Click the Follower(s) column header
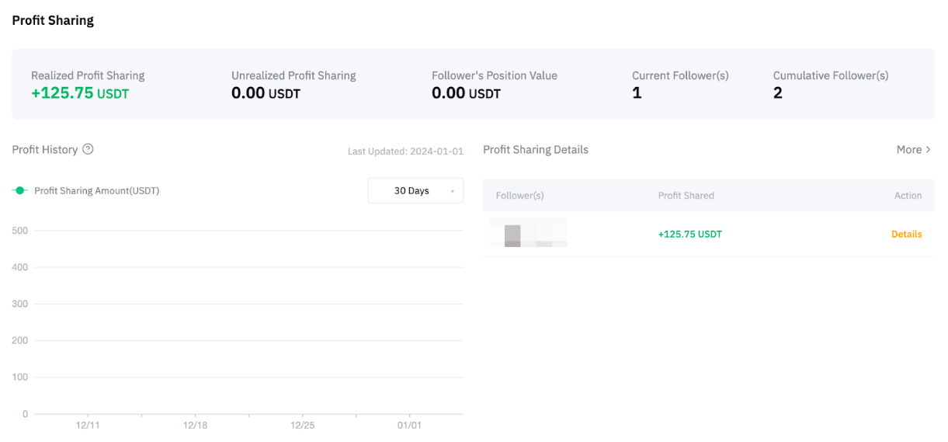This screenshot has height=442, width=948. [x=519, y=196]
